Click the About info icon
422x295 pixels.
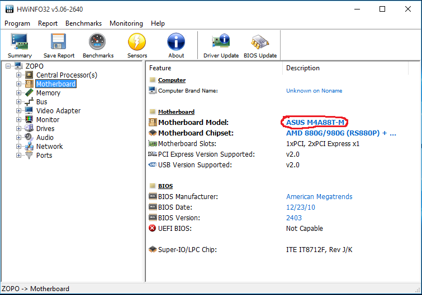(x=176, y=42)
